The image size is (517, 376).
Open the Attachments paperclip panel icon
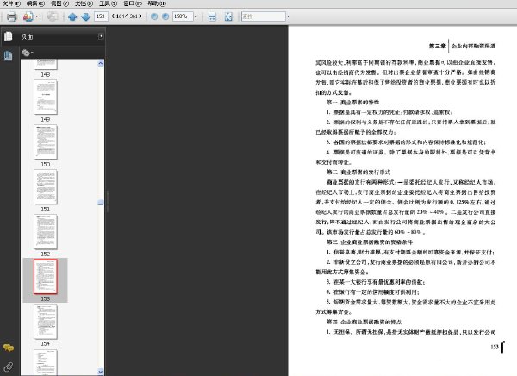tap(9, 367)
